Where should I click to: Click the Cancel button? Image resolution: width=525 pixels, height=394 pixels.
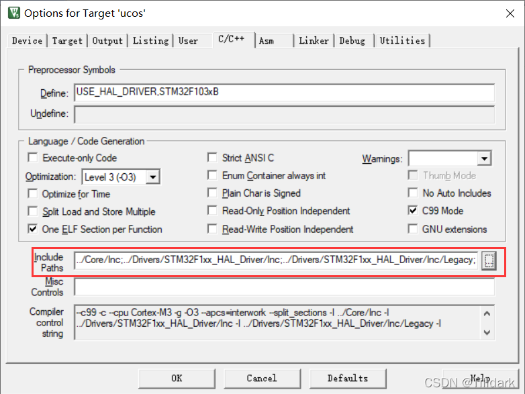coord(262,379)
